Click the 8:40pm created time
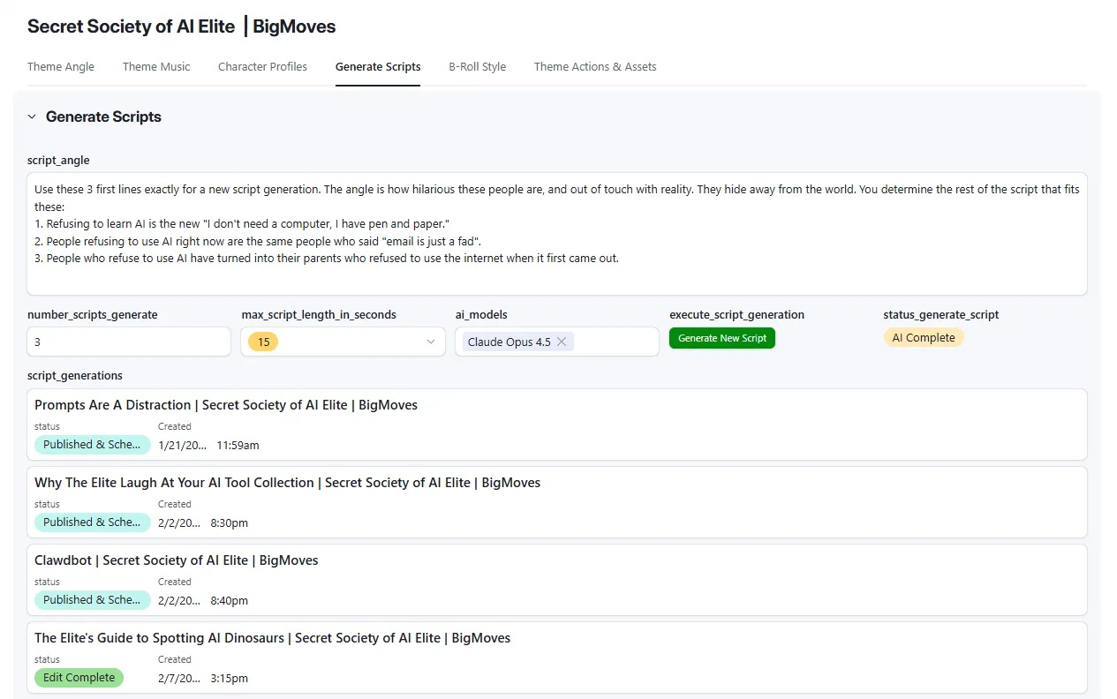The image size is (1117, 699). point(230,601)
